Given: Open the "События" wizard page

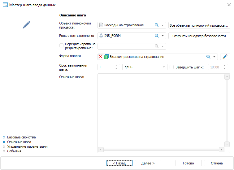Looking at the screenshot, I should pos(14,151).
